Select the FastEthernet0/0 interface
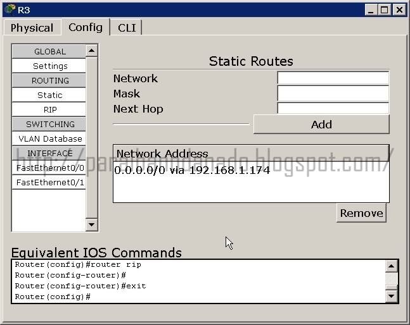 [x=49, y=168]
